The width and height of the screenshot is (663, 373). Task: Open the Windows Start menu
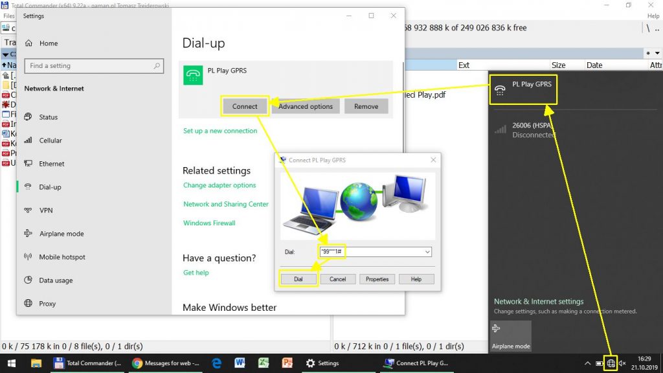(12, 363)
